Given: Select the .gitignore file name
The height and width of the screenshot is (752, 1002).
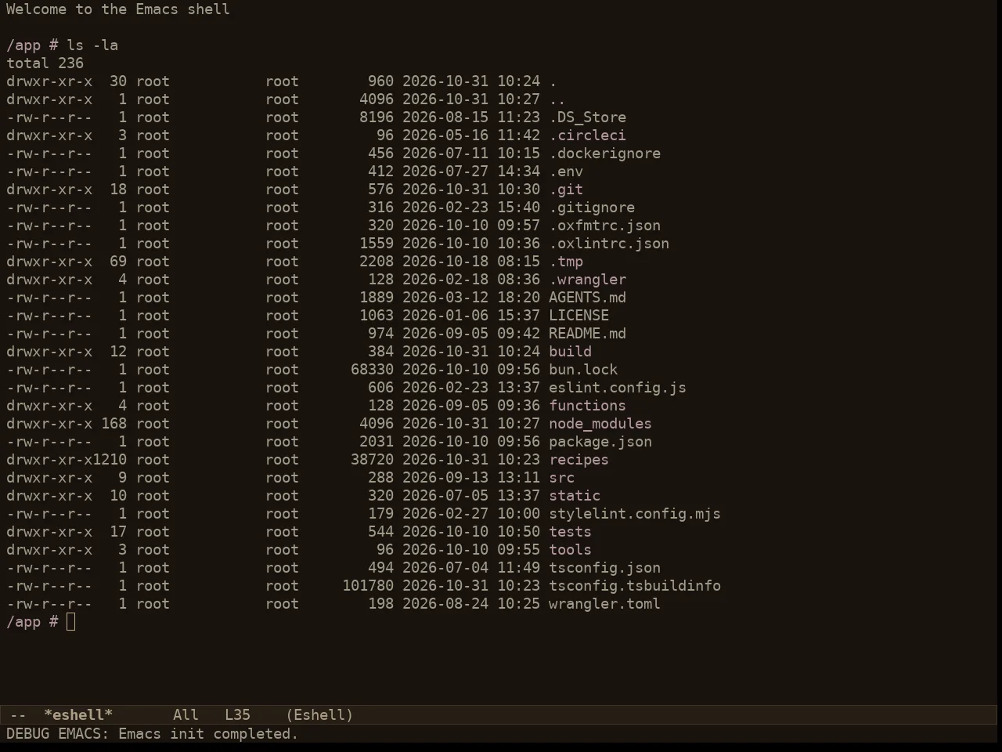Looking at the screenshot, I should point(592,208).
